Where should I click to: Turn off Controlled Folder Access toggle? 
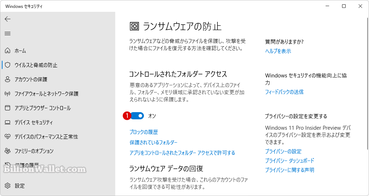pyautogui.click(x=137, y=116)
